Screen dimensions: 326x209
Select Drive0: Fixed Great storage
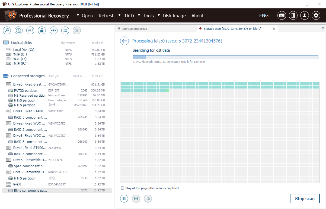57,84
